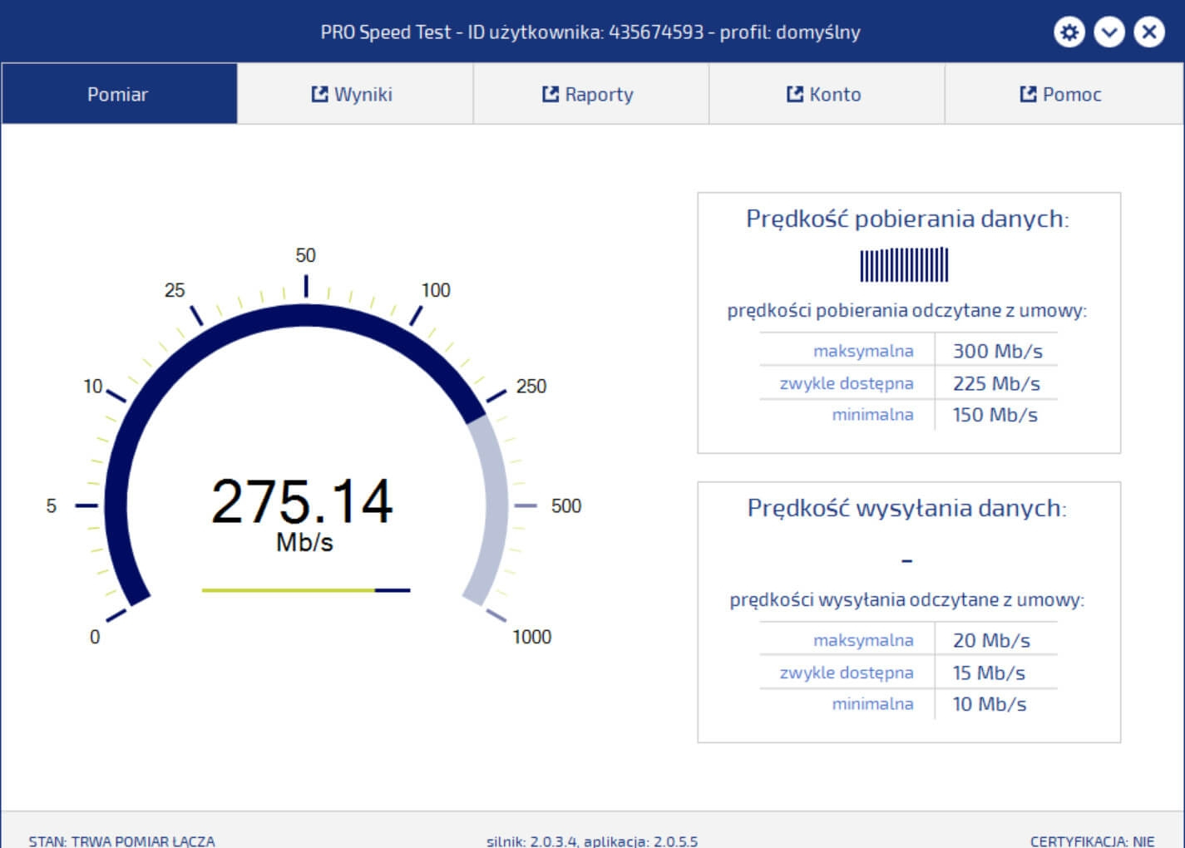Click the 500 mark on the gauge
Screen dimensions: 1185x848
(x=565, y=505)
